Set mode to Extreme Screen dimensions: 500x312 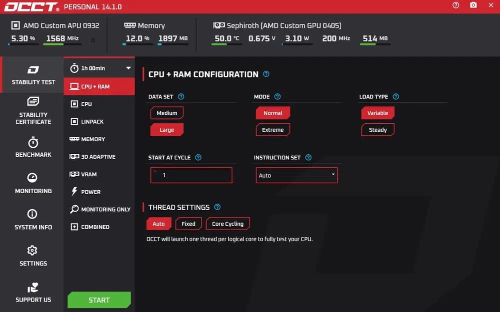pos(273,130)
